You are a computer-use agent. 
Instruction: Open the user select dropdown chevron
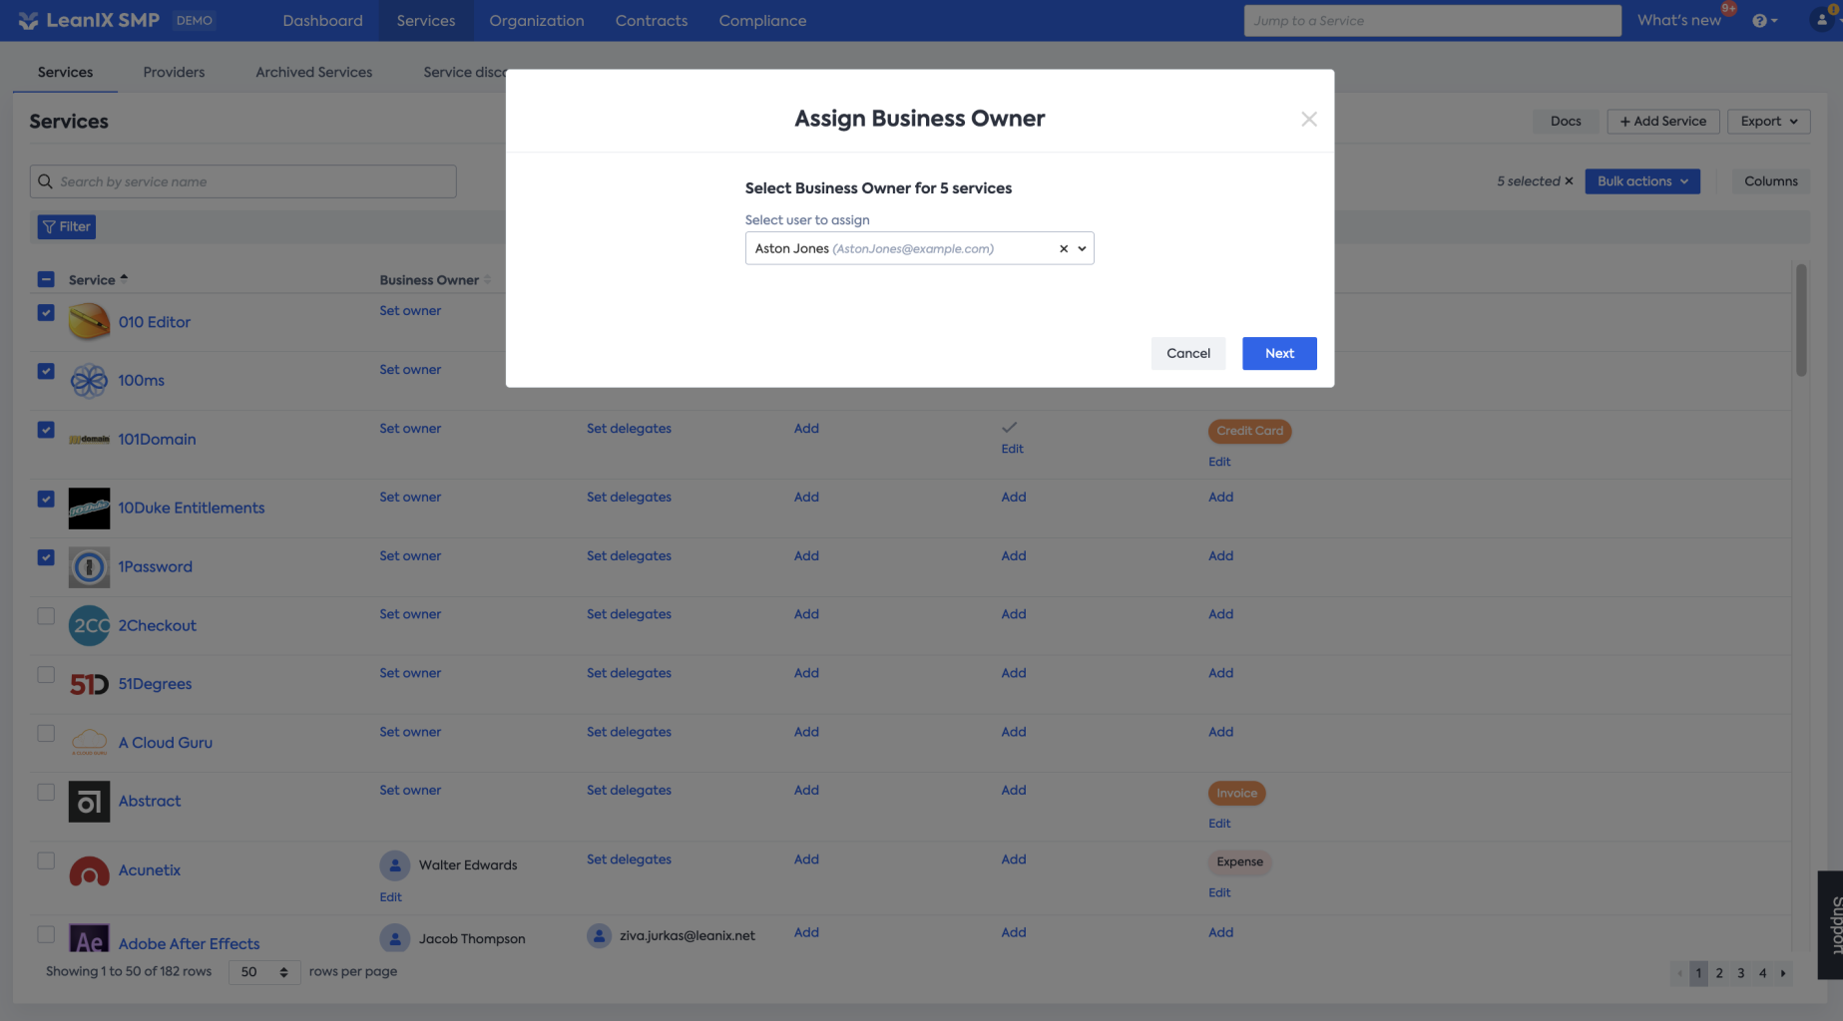point(1082,248)
